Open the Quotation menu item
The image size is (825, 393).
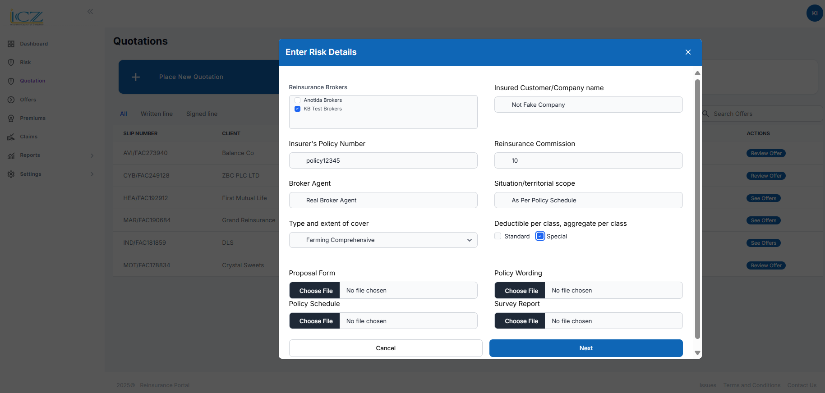click(32, 81)
